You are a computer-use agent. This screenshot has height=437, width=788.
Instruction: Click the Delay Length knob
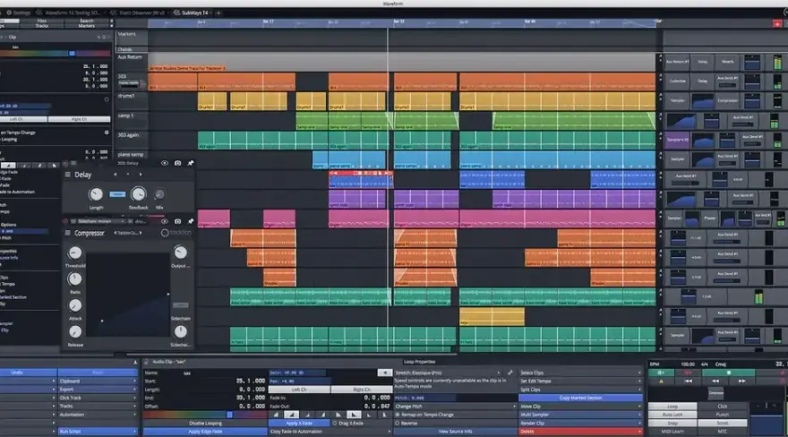click(96, 194)
